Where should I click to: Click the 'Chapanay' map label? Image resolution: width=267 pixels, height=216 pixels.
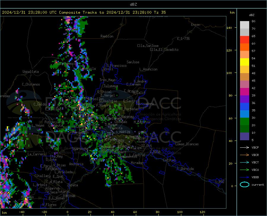pos(126,116)
